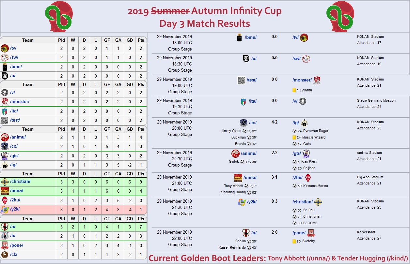Click the /test/ QR code icon in match list
Viewport: 410px width, 264px height.
click(x=241, y=80)
